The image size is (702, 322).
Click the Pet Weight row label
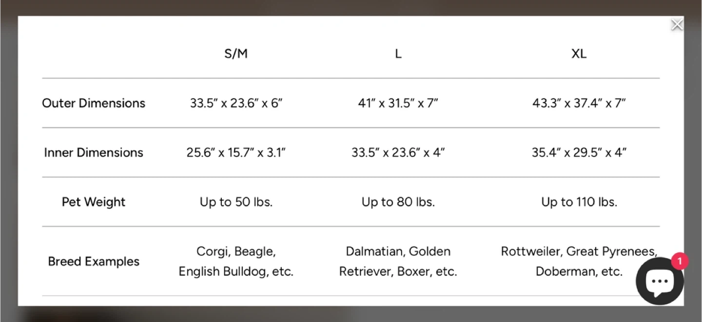[94, 202]
